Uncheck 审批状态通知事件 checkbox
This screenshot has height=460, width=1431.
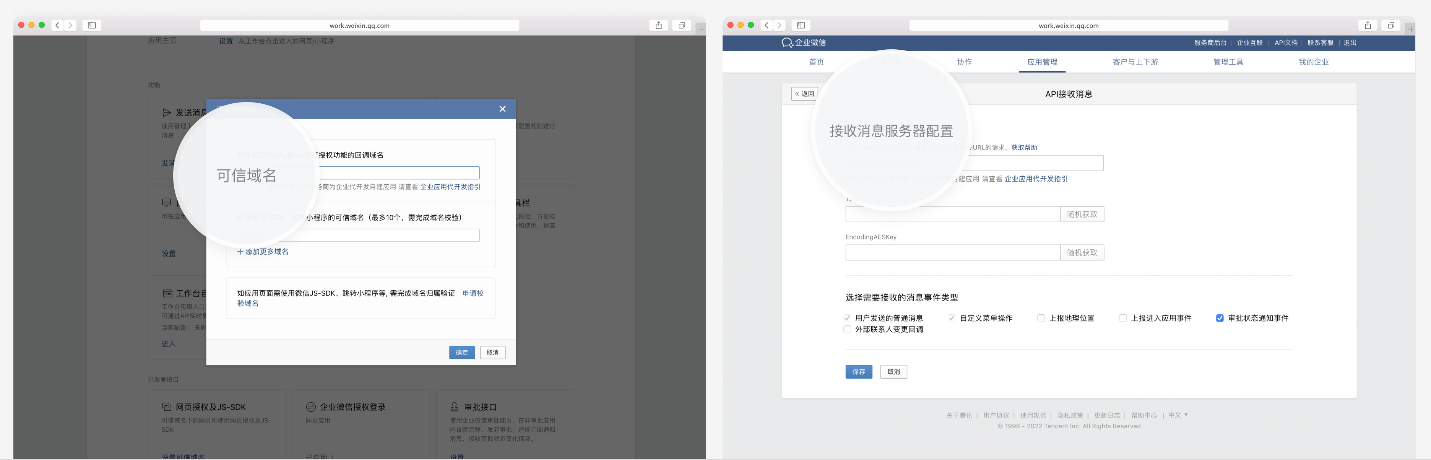coord(1220,319)
